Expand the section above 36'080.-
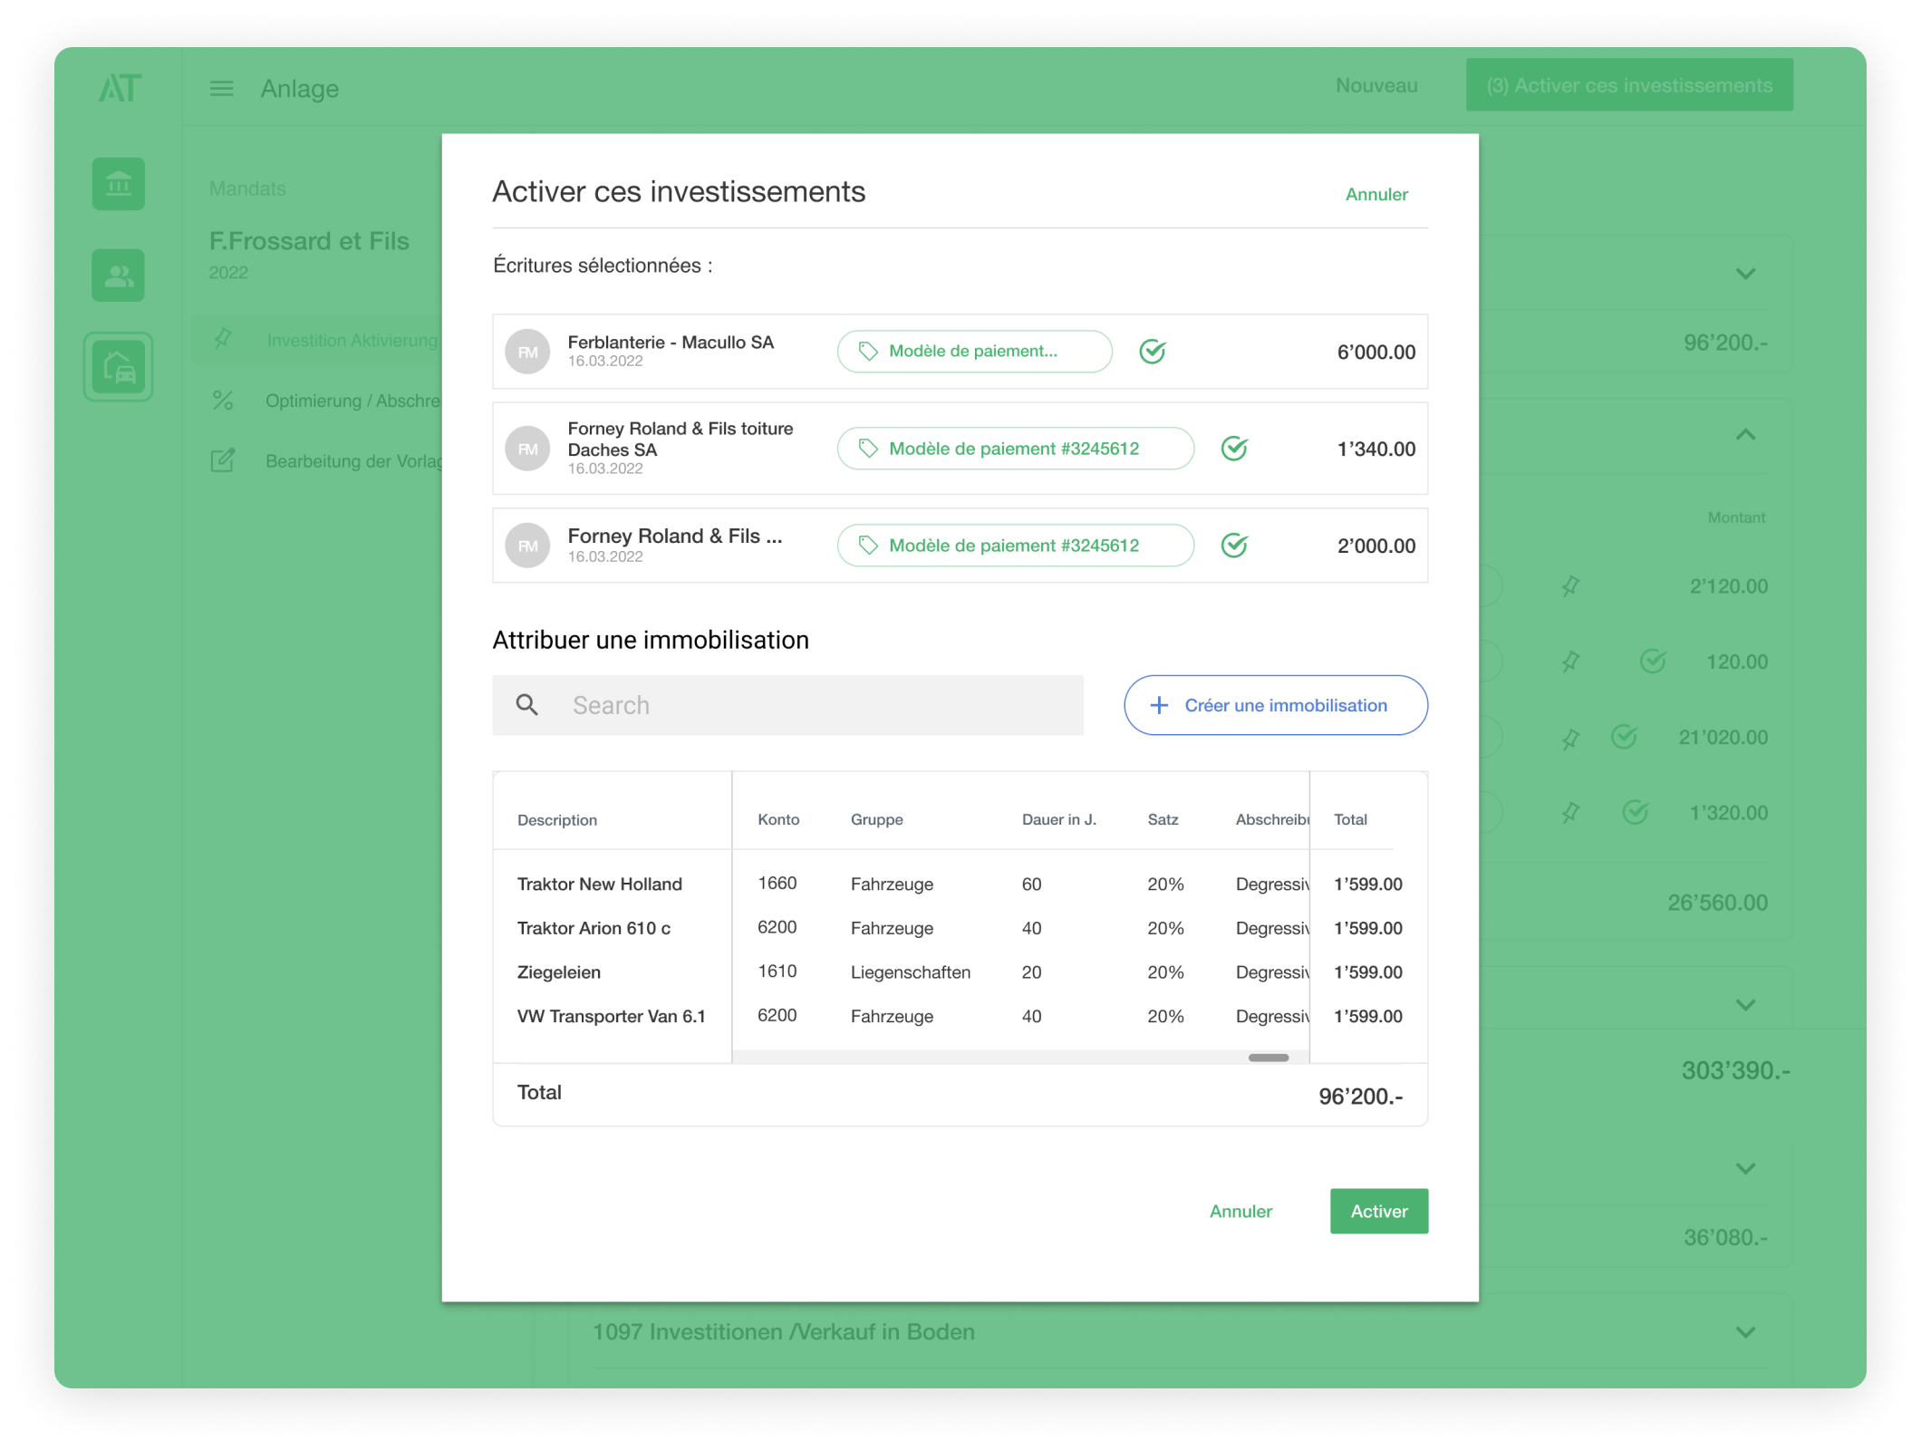Image resolution: width=1921 pixels, height=1450 pixels. pyautogui.click(x=1746, y=1169)
